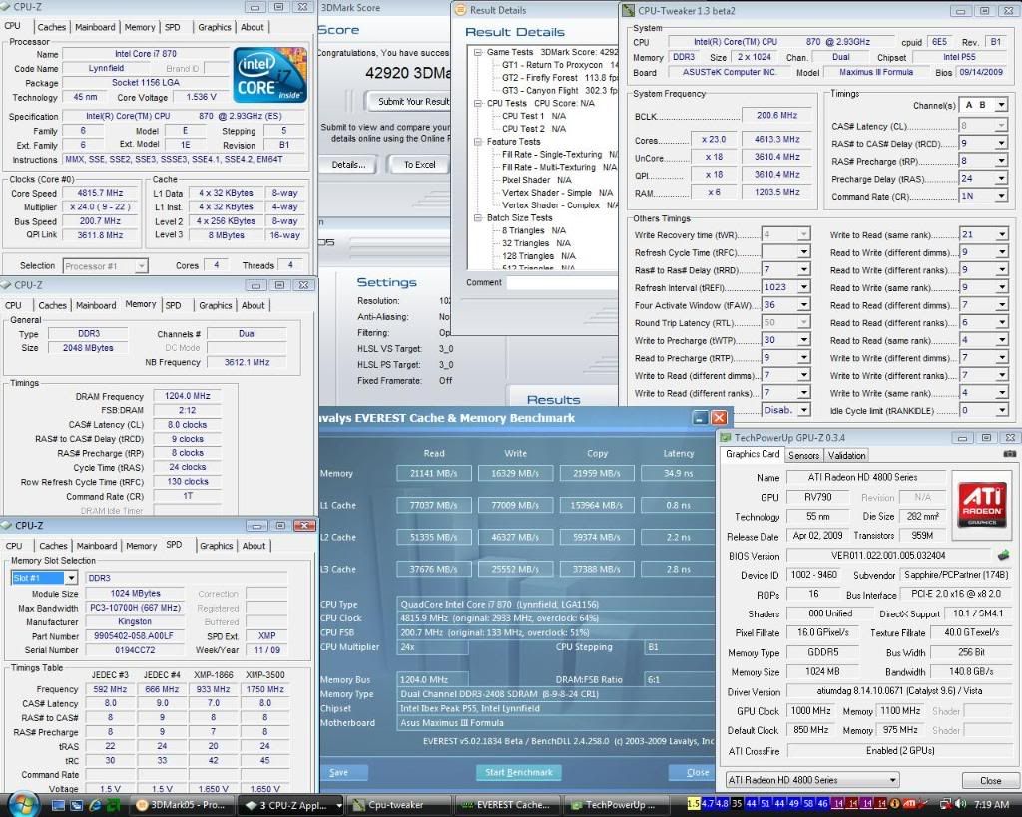Screen dimensions: 1022x817
Task: Open the Windows Start orb
Action: tap(24, 803)
